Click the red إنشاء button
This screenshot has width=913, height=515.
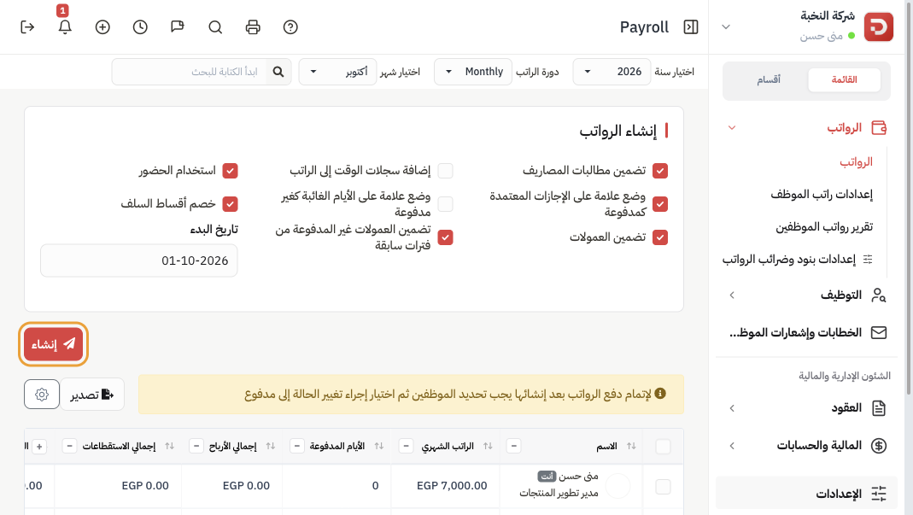[x=53, y=344]
